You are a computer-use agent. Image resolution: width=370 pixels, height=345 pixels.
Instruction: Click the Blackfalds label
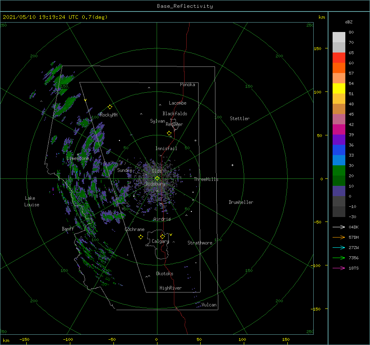[x=175, y=114]
